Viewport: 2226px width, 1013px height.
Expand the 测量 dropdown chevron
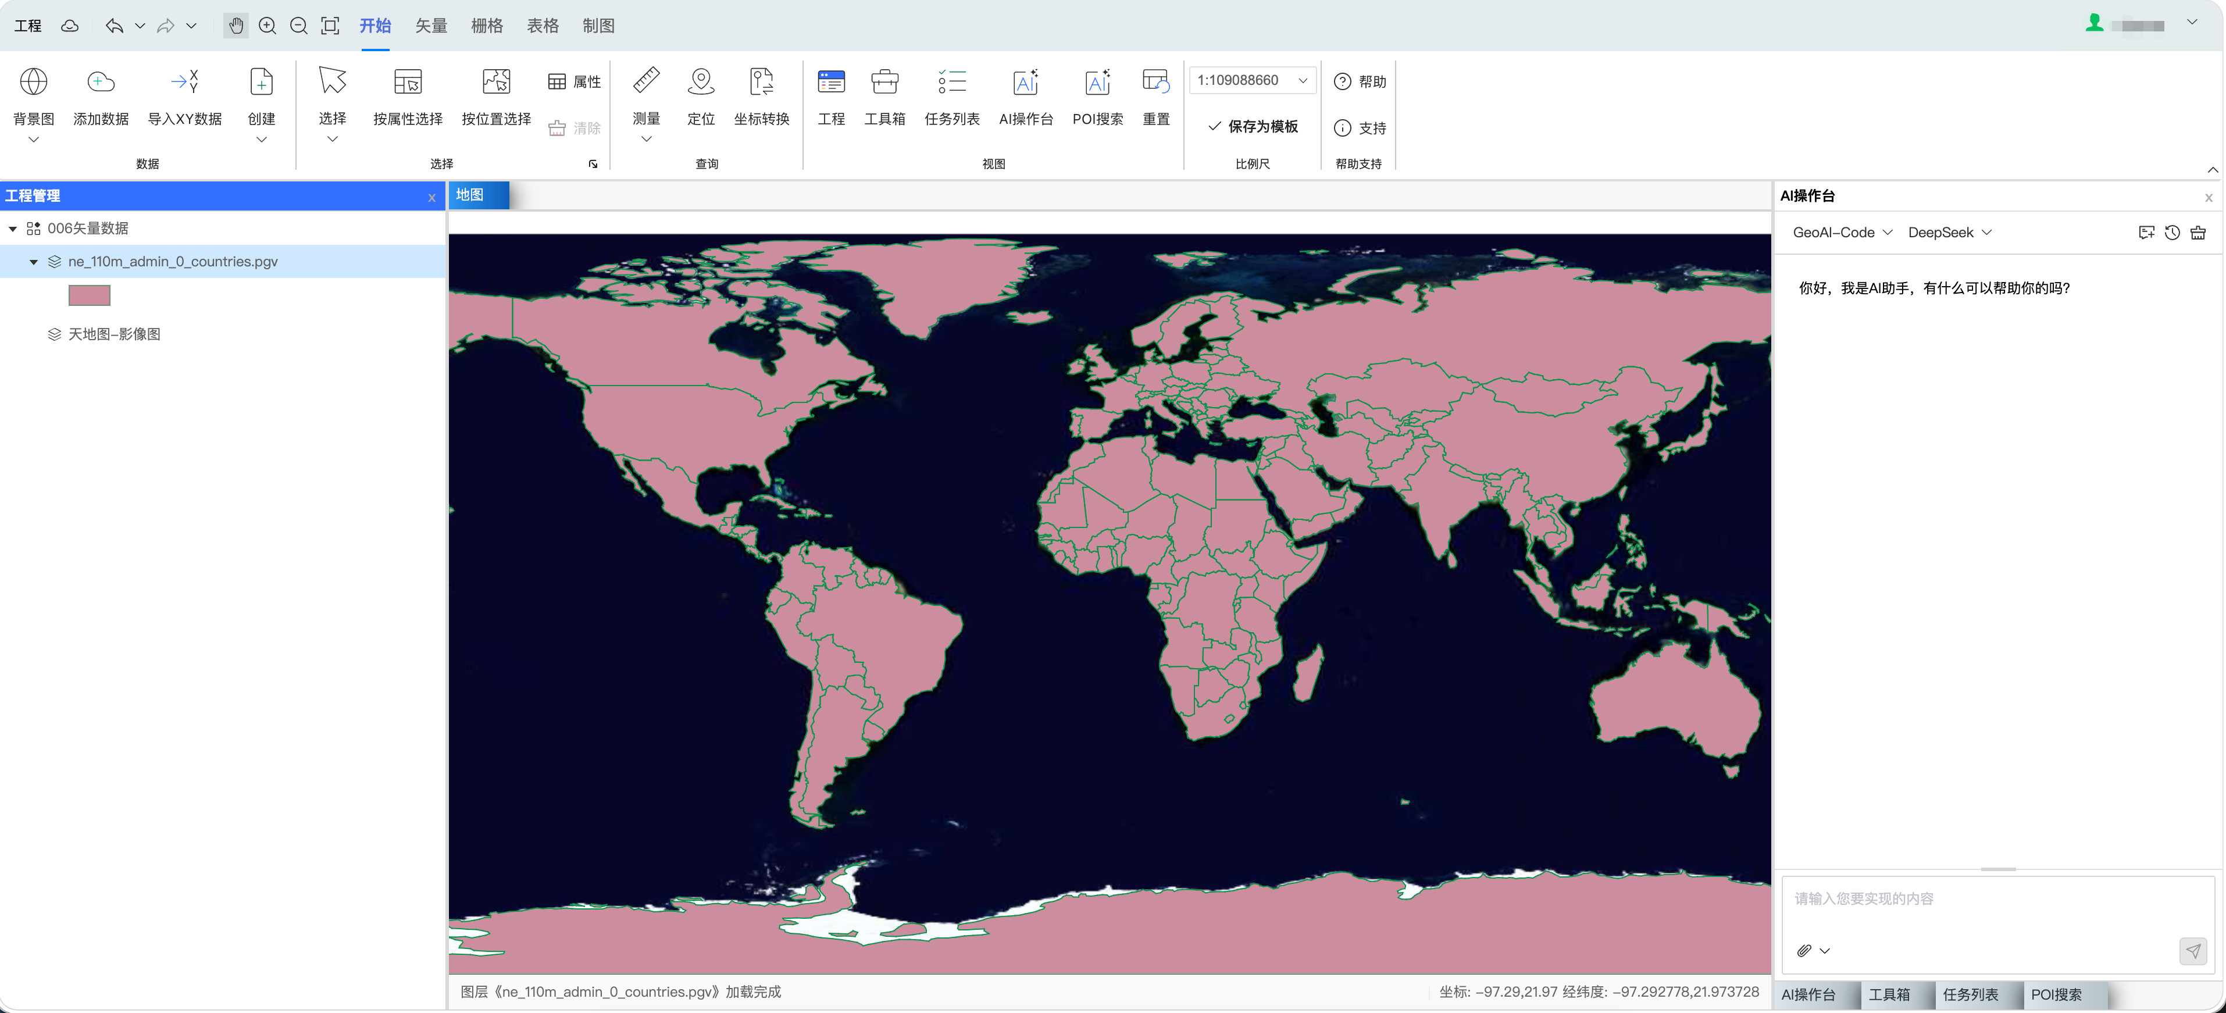coord(647,139)
